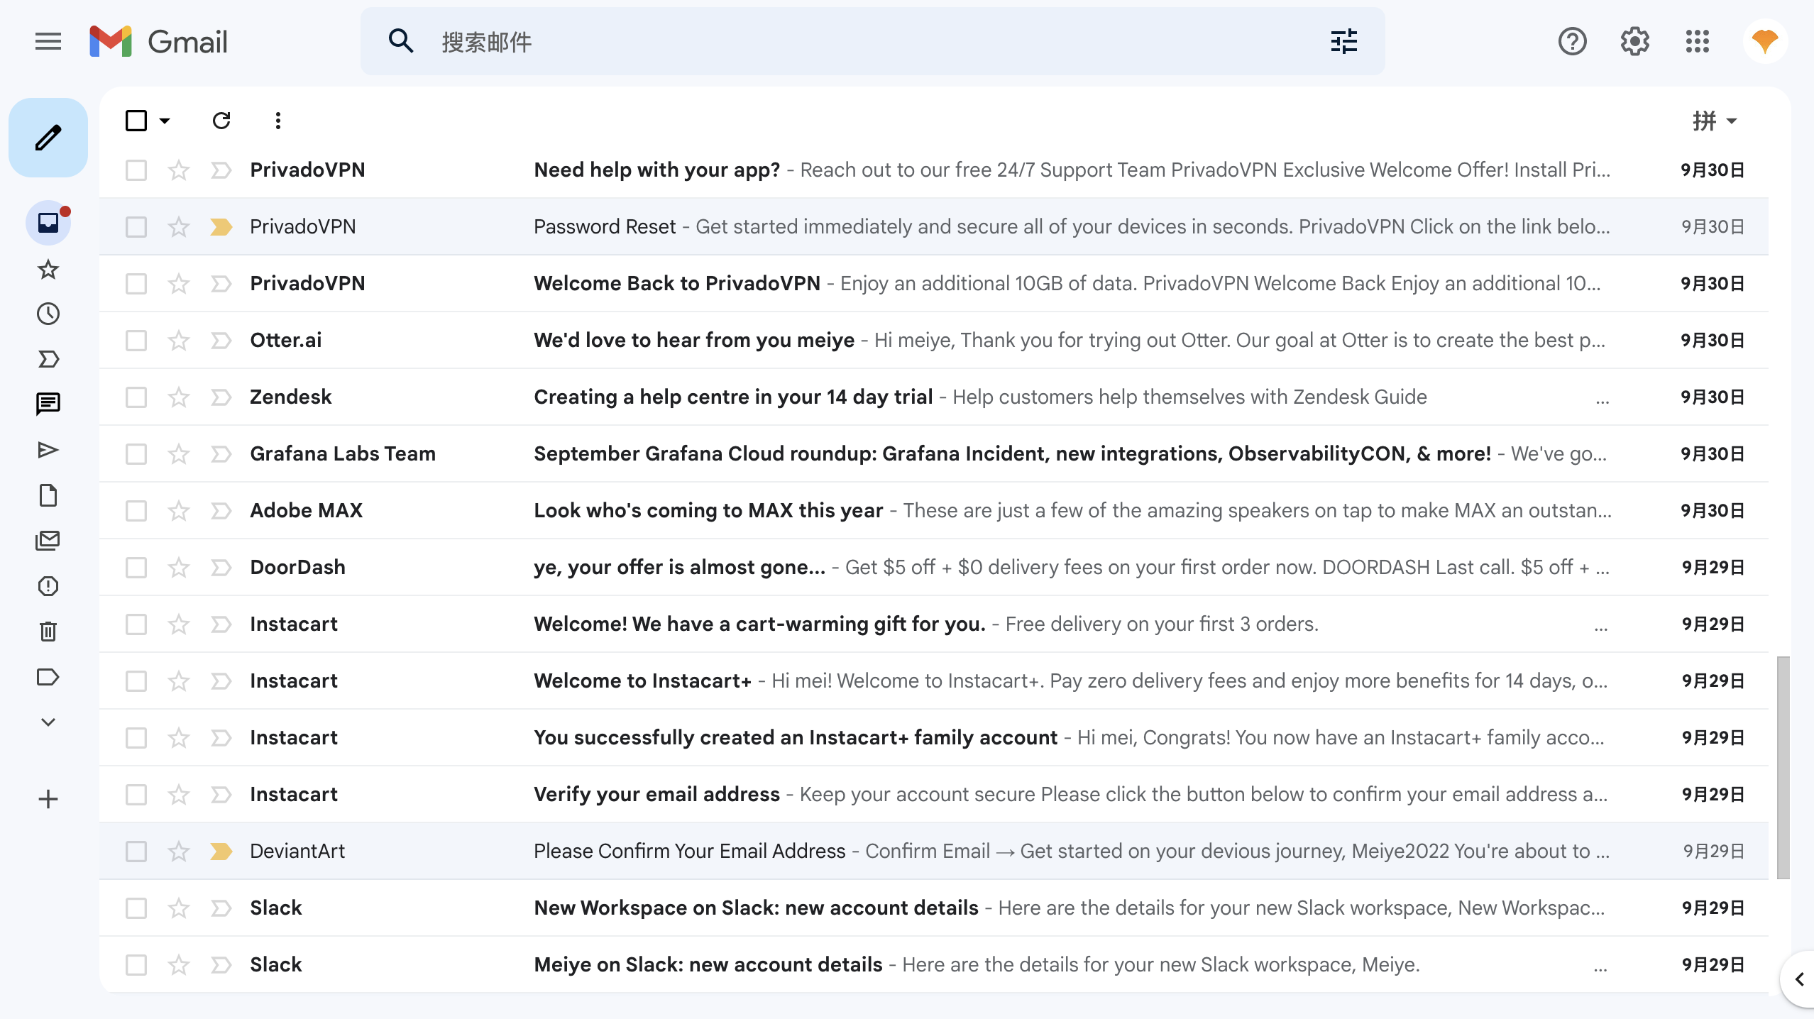Click the Gmail logo

tap(159, 41)
